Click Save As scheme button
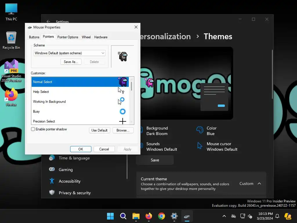 tap(71, 62)
